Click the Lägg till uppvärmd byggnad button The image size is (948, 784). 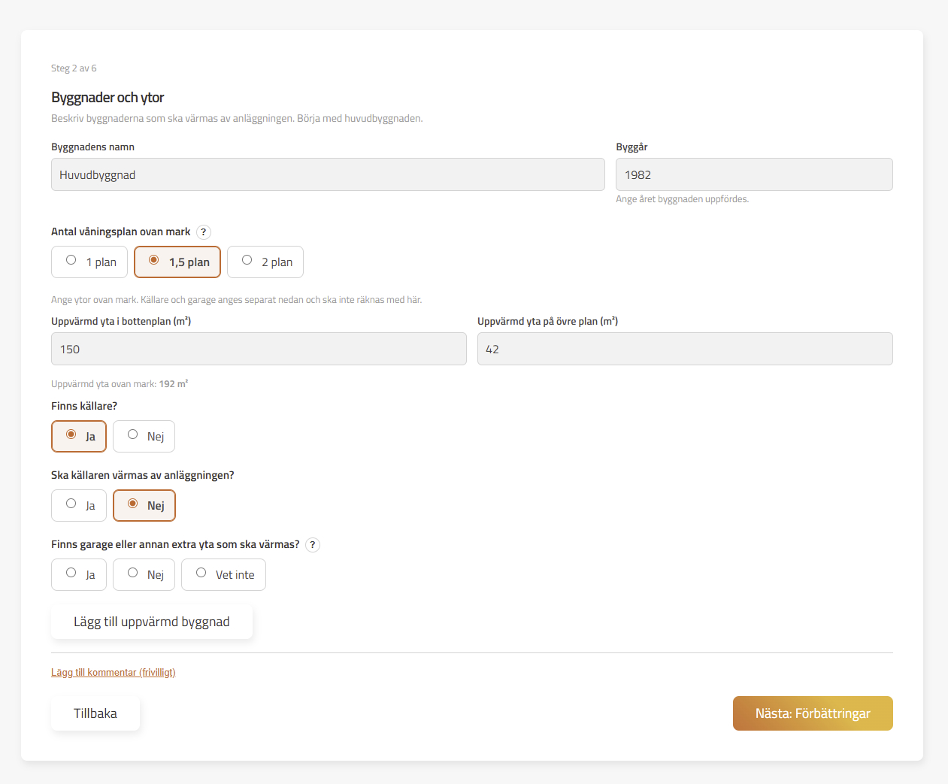(x=152, y=622)
